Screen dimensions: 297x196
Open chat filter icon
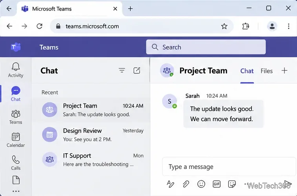coord(122,71)
